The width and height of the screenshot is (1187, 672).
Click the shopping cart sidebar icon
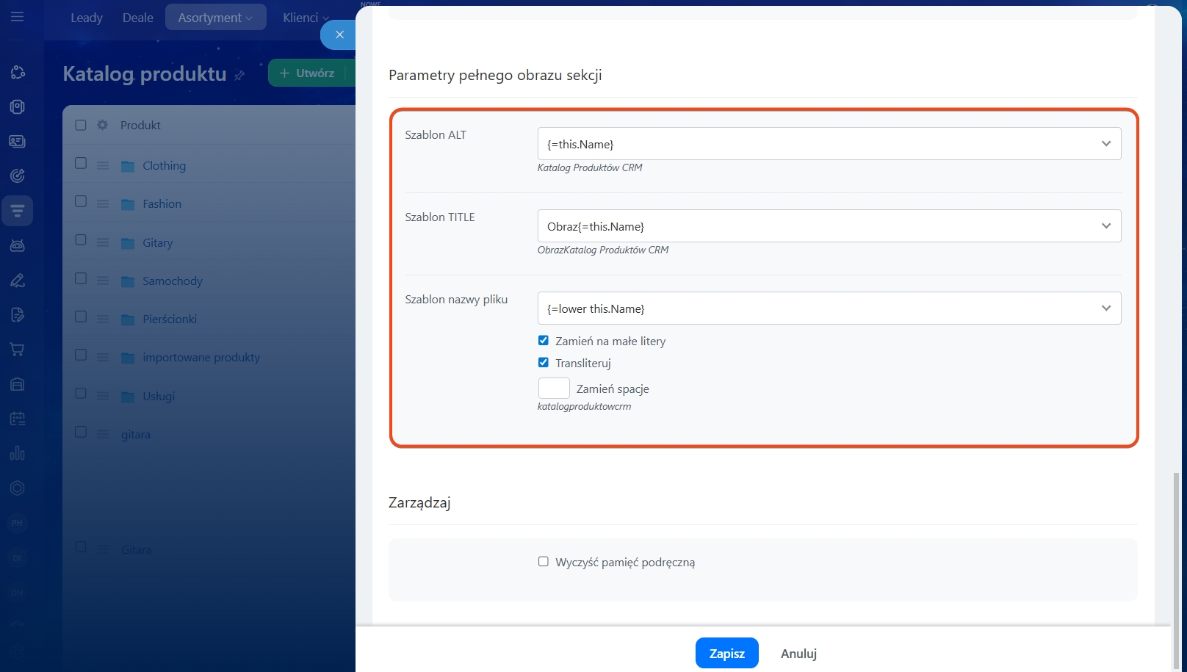pos(18,350)
